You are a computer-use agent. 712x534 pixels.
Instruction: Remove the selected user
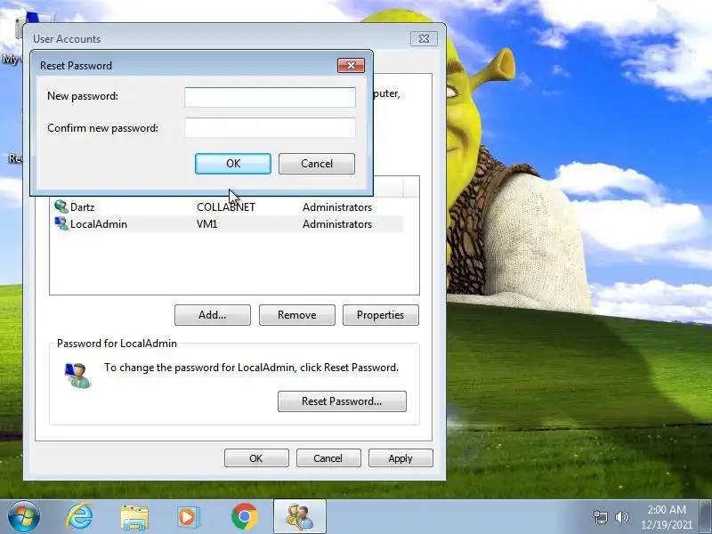click(x=297, y=315)
